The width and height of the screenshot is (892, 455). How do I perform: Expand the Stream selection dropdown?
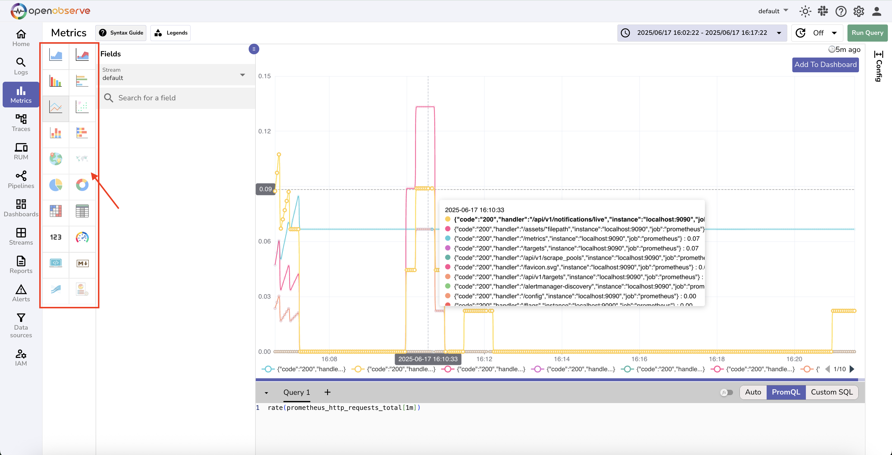(x=242, y=74)
